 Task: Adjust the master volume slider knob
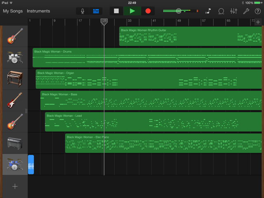tap(179, 11)
